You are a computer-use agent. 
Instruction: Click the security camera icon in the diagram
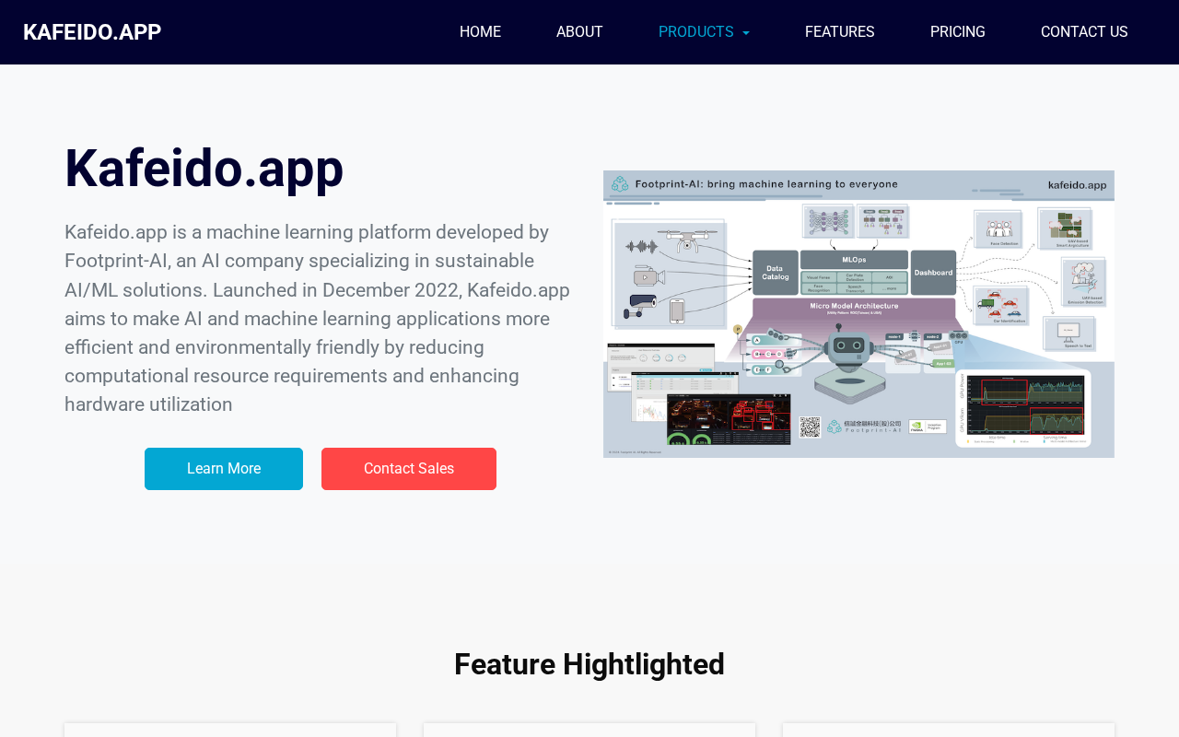tap(639, 305)
